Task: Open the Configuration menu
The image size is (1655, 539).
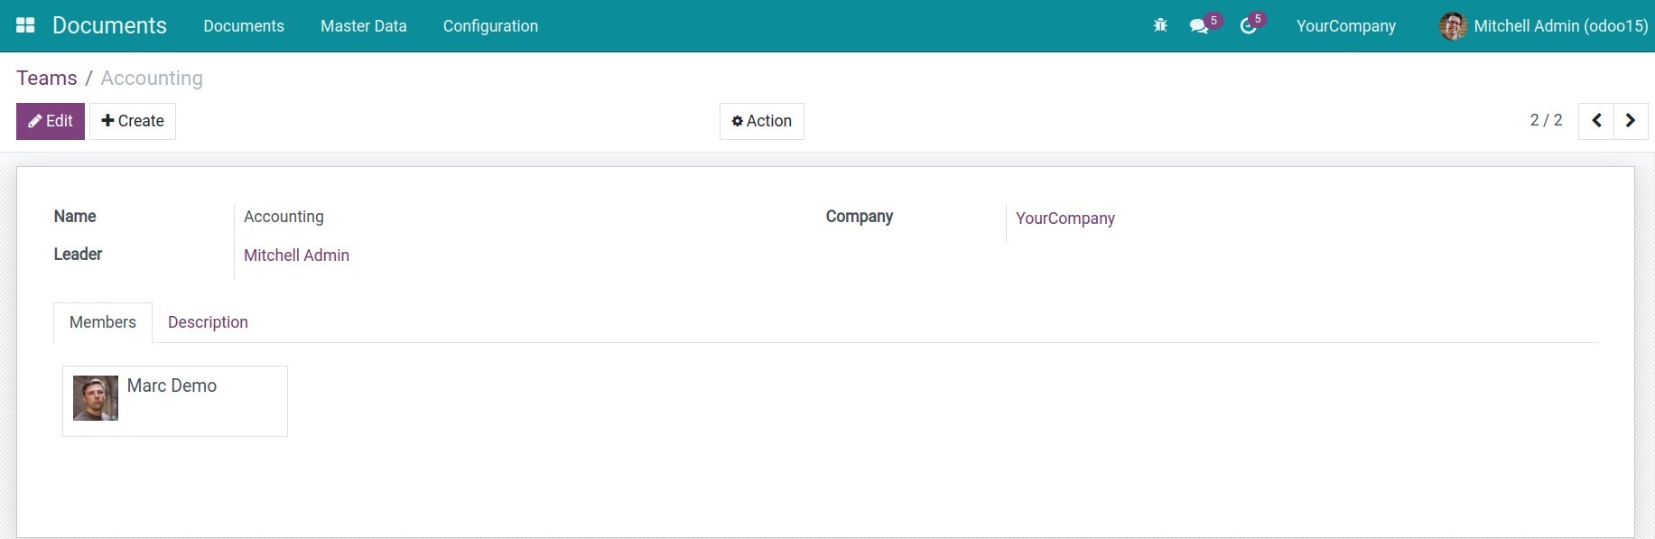Action: tap(490, 26)
